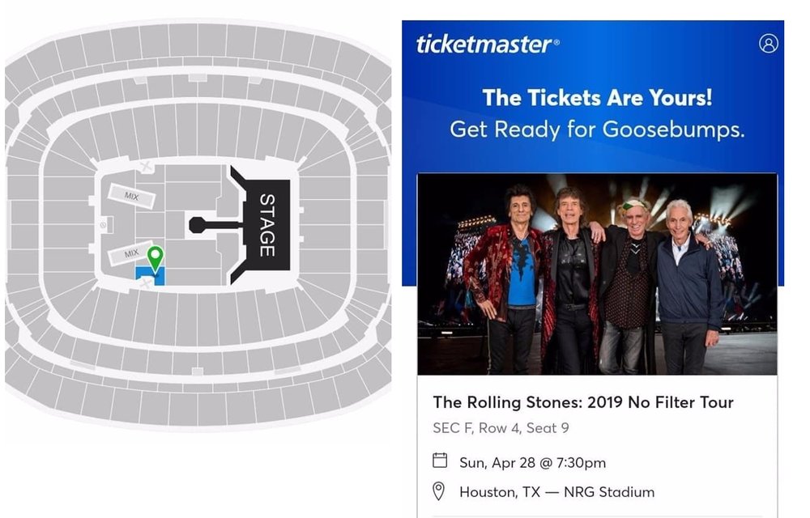
Task: Click the lower MIX booth on map
Action: pyautogui.click(x=130, y=253)
